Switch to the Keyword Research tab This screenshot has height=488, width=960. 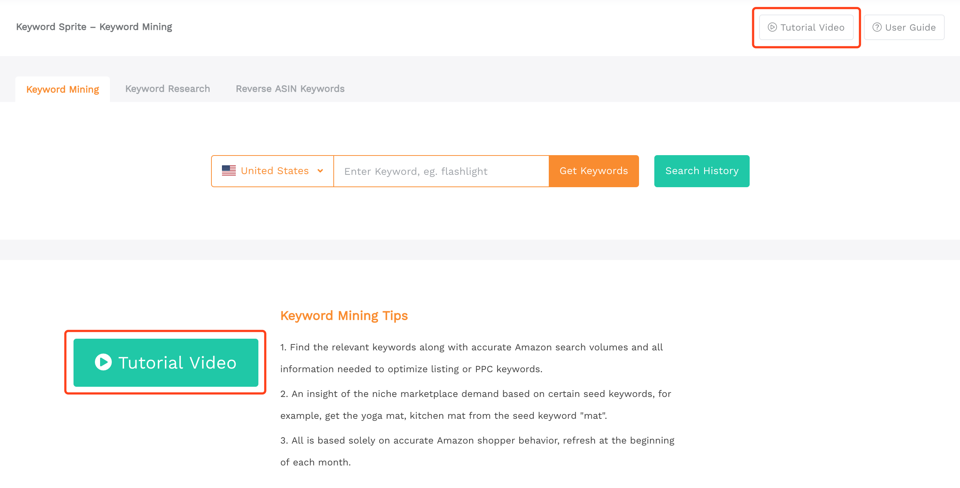coord(167,89)
